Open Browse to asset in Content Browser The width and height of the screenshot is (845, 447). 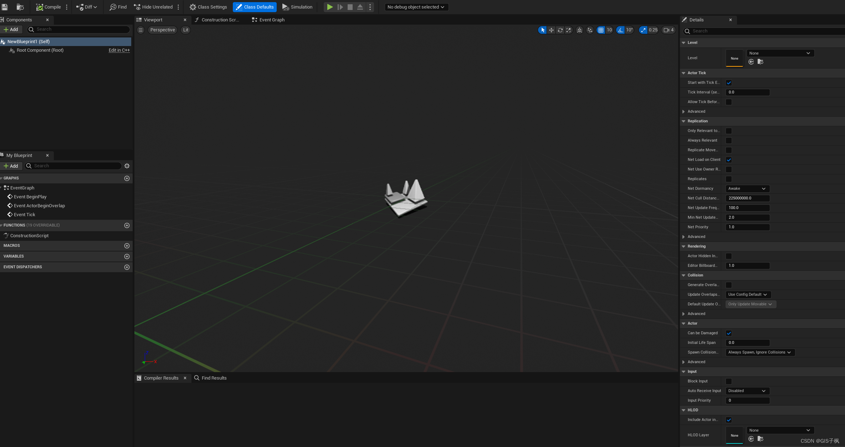pyautogui.click(x=20, y=7)
